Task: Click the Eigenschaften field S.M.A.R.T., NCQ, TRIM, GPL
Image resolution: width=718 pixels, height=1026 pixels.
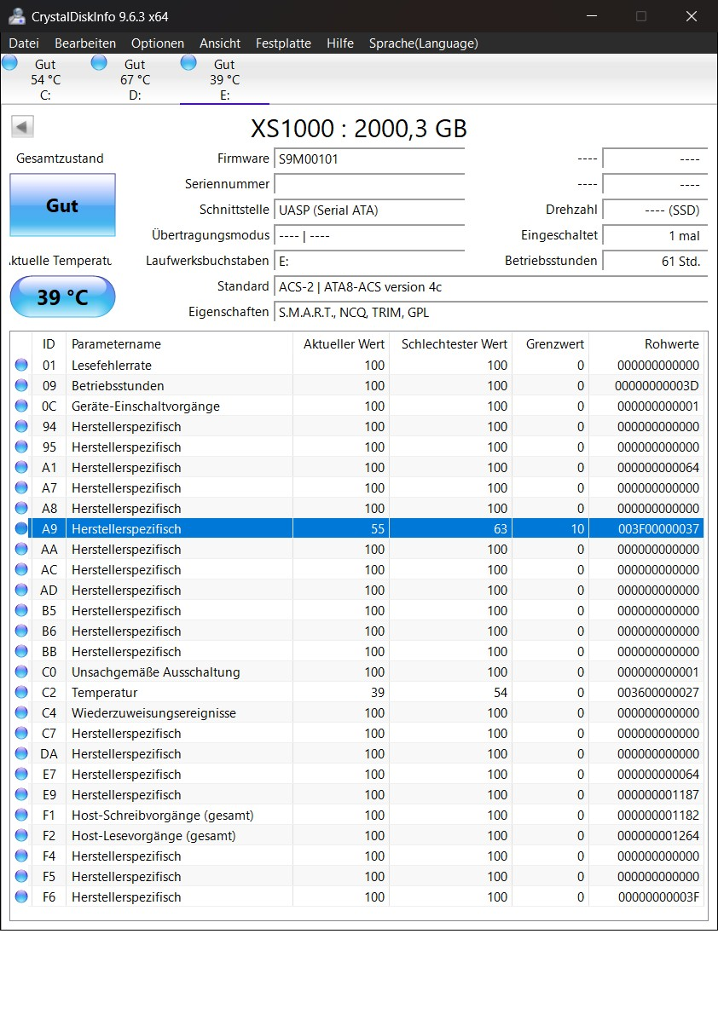Action: coord(491,313)
